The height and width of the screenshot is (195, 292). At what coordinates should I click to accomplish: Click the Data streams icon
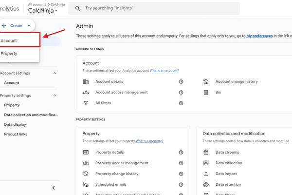(x=206, y=152)
